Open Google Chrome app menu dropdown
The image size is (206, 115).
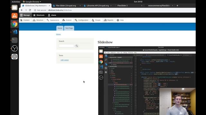pos(32,2)
